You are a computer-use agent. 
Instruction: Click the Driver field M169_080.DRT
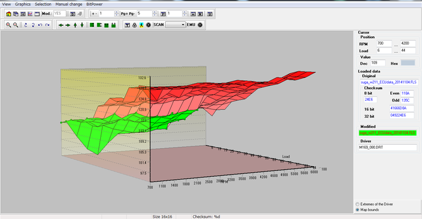point(387,148)
